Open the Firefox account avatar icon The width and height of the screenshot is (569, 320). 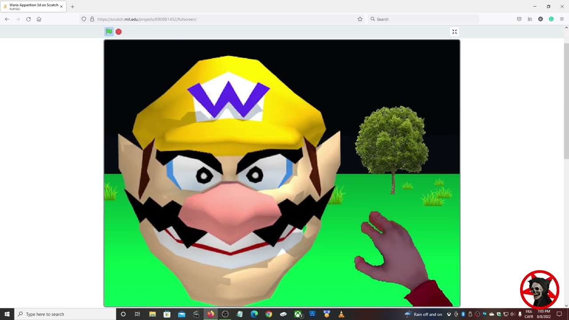(541, 19)
